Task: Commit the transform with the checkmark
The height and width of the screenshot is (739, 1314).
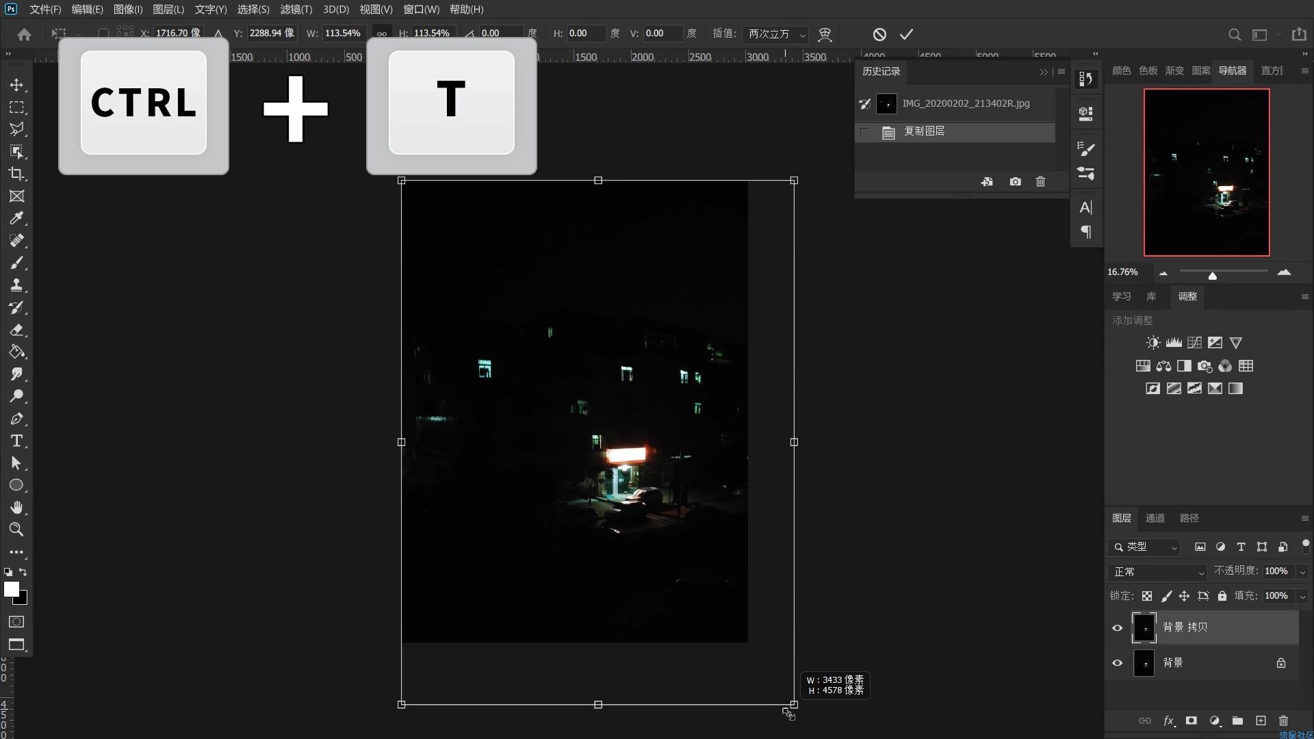Action: (x=906, y=34)
